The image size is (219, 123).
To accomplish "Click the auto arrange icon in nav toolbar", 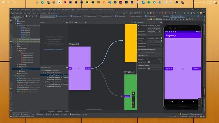I will click(x=86, y=22).
